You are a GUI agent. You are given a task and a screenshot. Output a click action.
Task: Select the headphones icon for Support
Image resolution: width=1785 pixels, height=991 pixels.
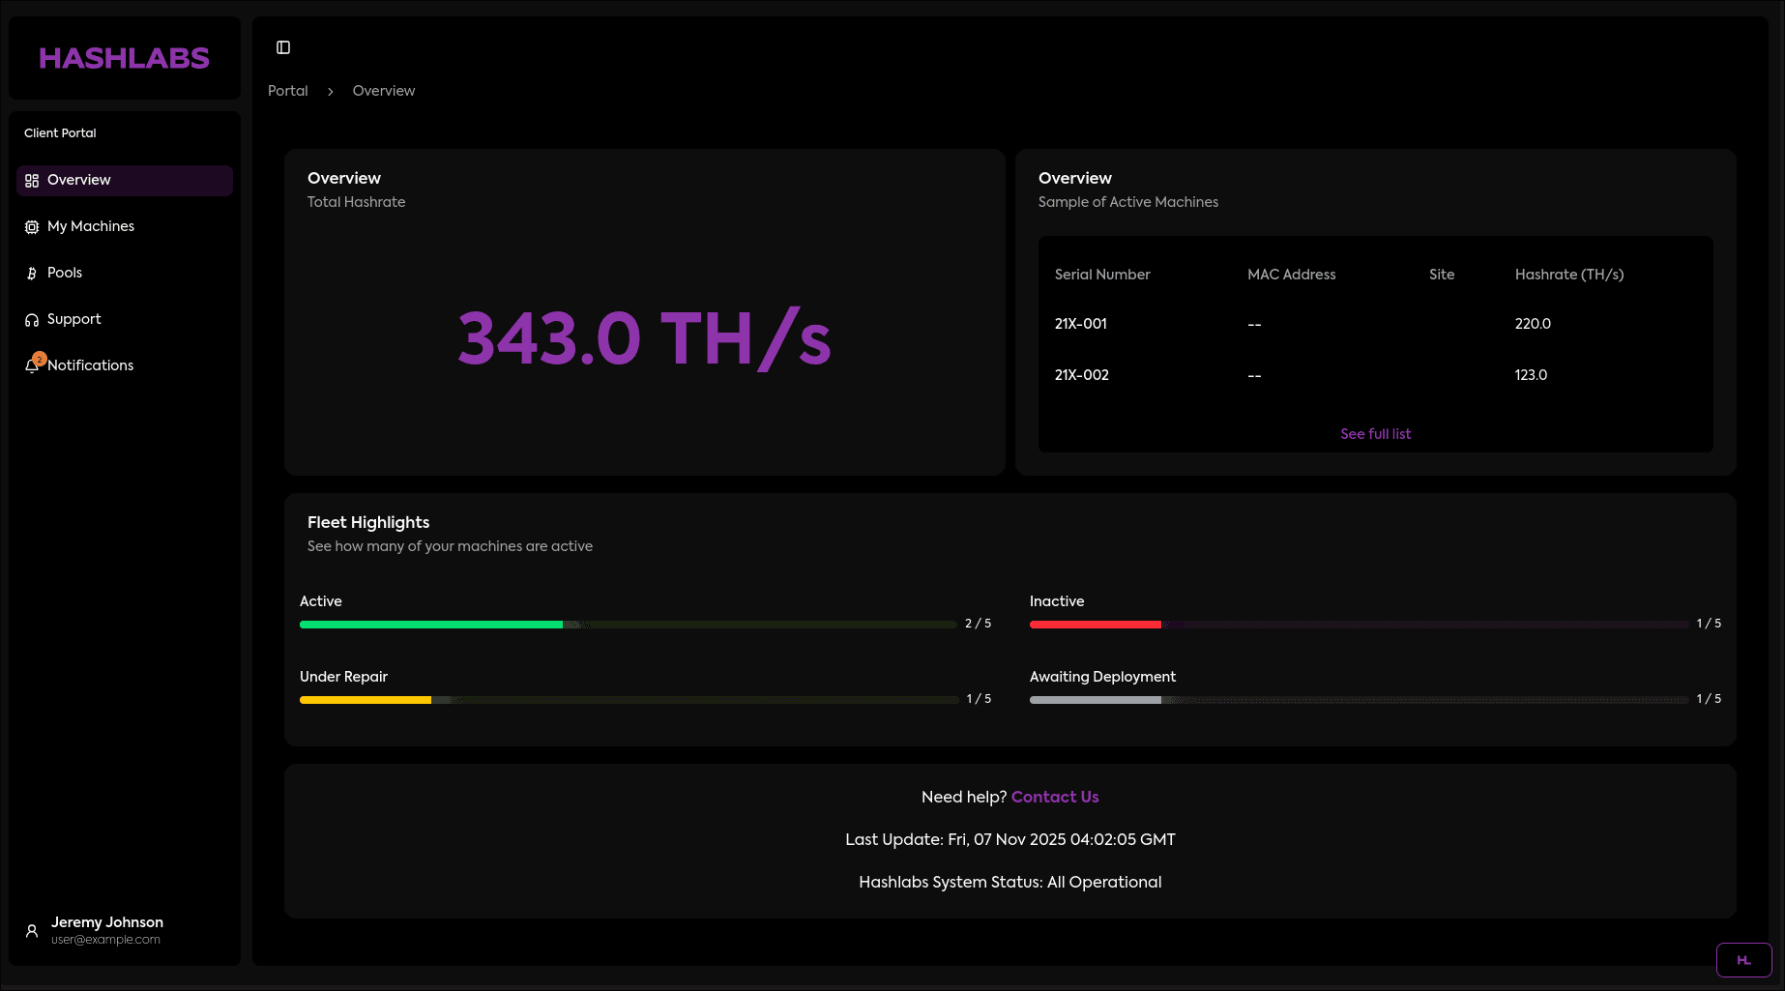coord(31,319)
